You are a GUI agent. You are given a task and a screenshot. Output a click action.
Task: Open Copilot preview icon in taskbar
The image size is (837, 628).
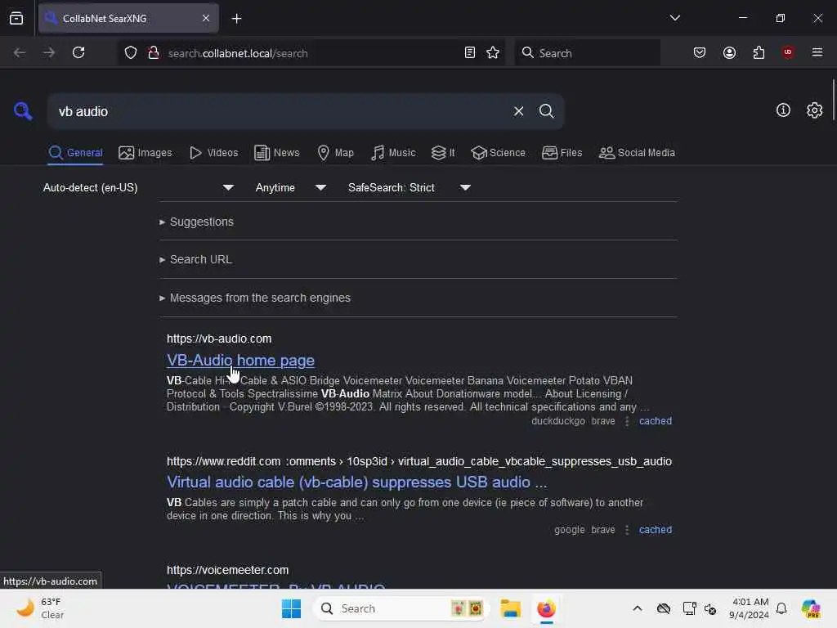[x=810, y=608]
